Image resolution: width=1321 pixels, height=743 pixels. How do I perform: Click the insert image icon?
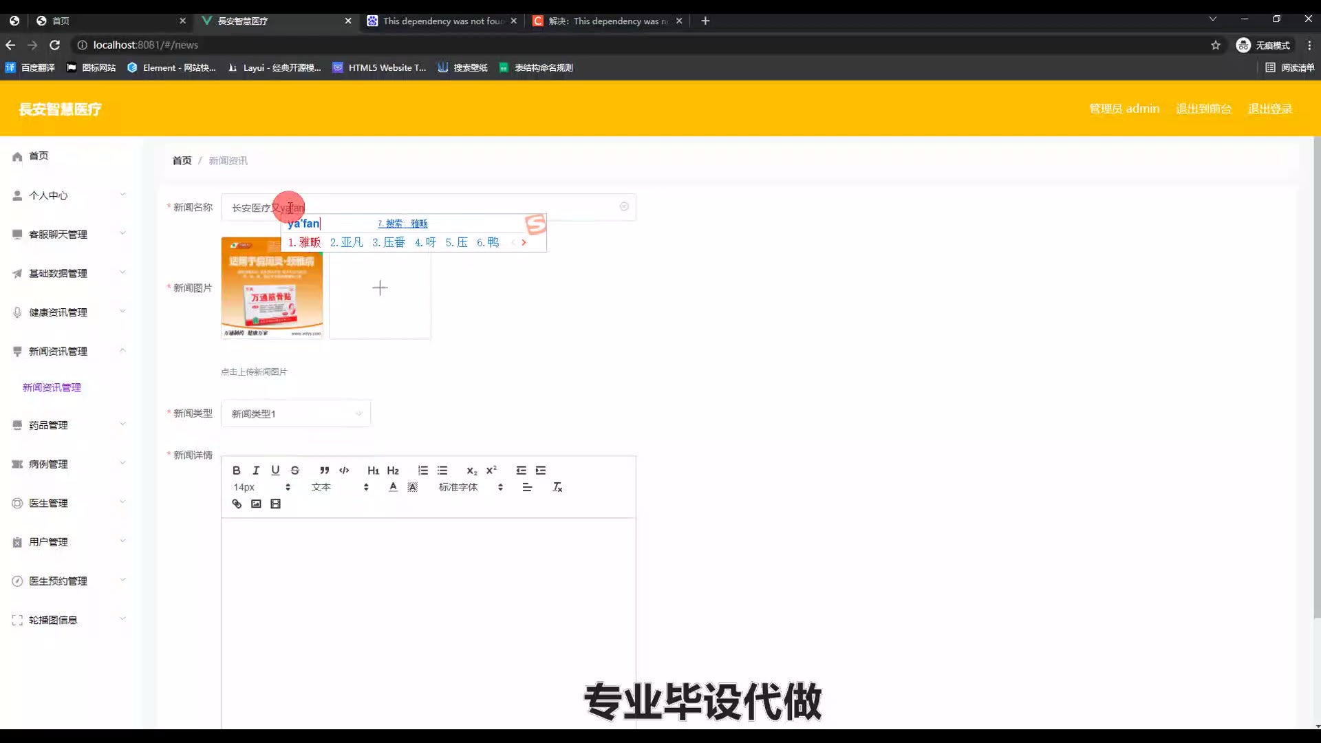pyautogui.click(x=256, y=504)
